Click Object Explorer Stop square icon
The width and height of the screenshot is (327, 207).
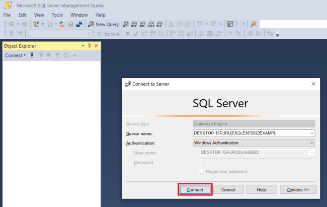click(x=49, y=55)
